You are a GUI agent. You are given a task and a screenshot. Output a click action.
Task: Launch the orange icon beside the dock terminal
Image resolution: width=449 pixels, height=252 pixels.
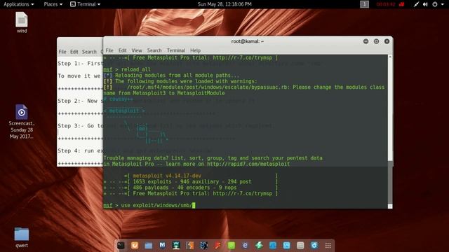click(135, 246)
